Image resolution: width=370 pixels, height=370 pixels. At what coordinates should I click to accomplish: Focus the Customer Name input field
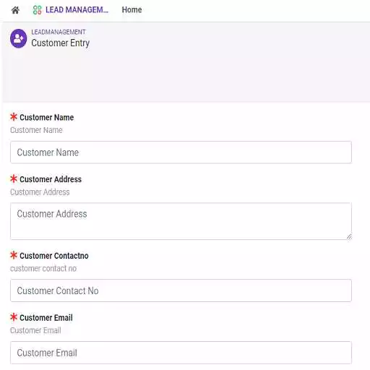coord(181,152)
